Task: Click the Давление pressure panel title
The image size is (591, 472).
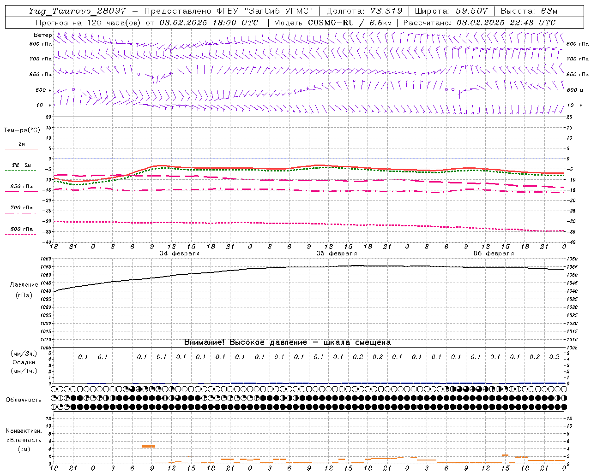Action: [x=24, y=285]
